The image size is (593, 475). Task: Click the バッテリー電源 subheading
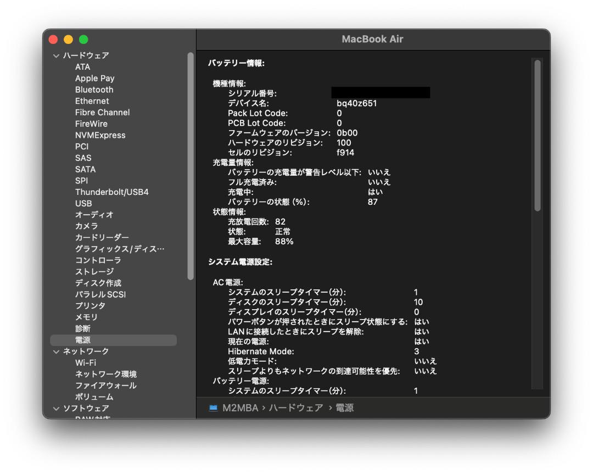[240, 381]
